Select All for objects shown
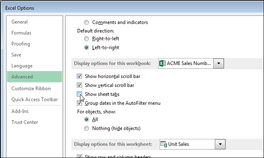The height and width of the screenshot is (158, 264). 87,119
